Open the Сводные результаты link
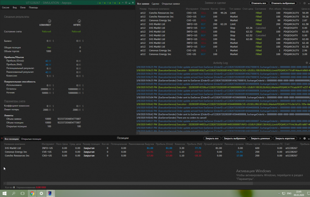Image resolution: width=310 pixels, height=197 pixels. coord(17,17)
